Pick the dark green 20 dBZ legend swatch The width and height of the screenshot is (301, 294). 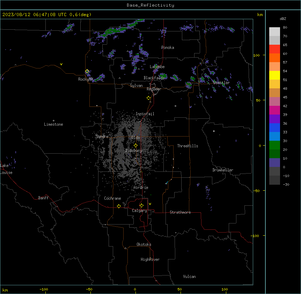coord(274,154)
